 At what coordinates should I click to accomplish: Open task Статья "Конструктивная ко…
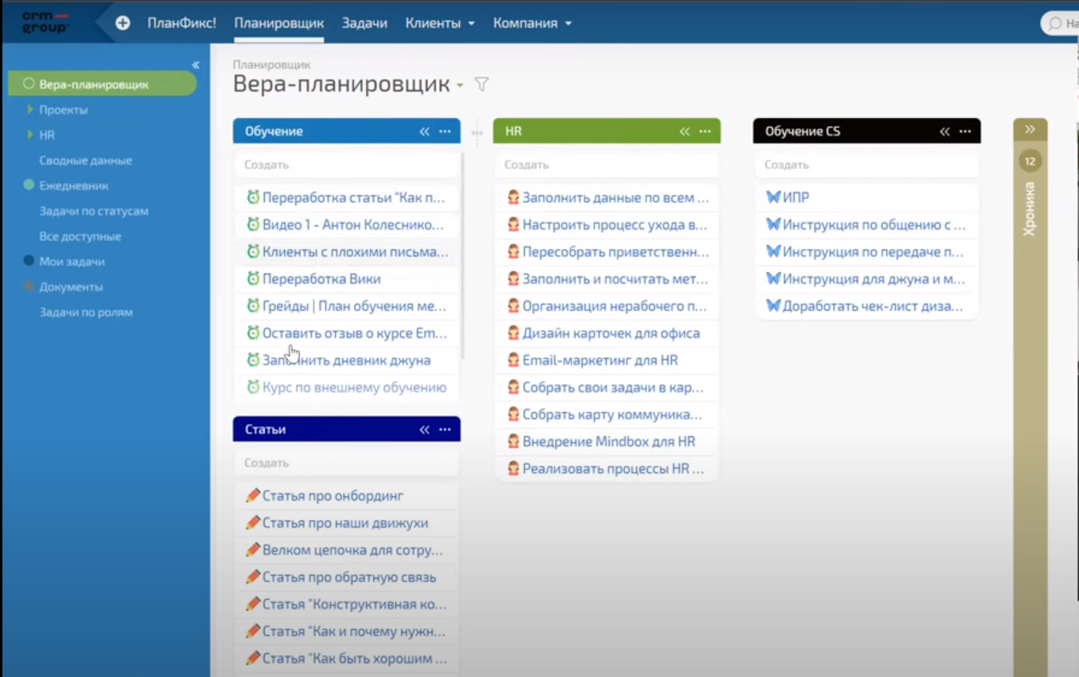(355, 604)
